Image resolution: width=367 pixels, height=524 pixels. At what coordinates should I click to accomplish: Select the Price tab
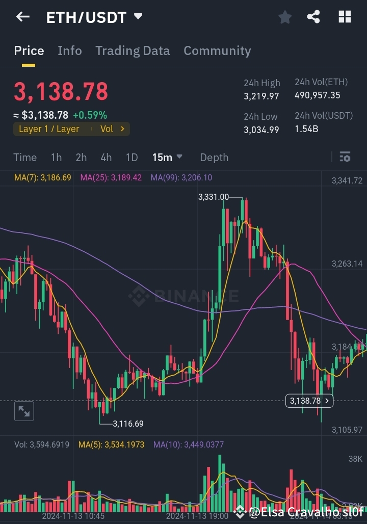pyautogui.click(x=29, y=50)
